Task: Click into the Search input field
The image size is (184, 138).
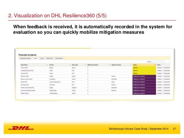Action: (x=158, y=62)
